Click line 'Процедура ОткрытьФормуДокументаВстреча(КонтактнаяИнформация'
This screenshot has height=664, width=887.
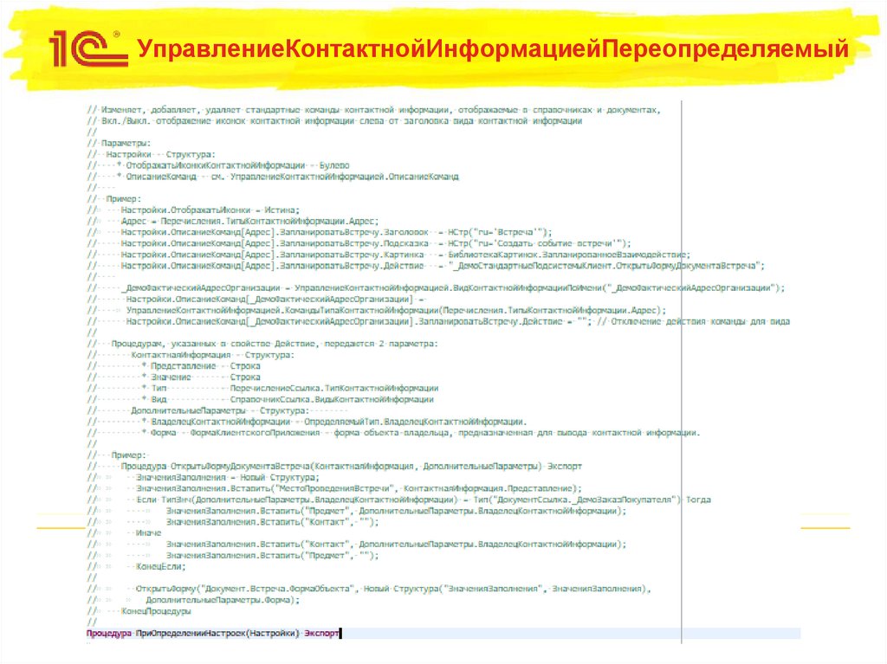coord(334,466)
